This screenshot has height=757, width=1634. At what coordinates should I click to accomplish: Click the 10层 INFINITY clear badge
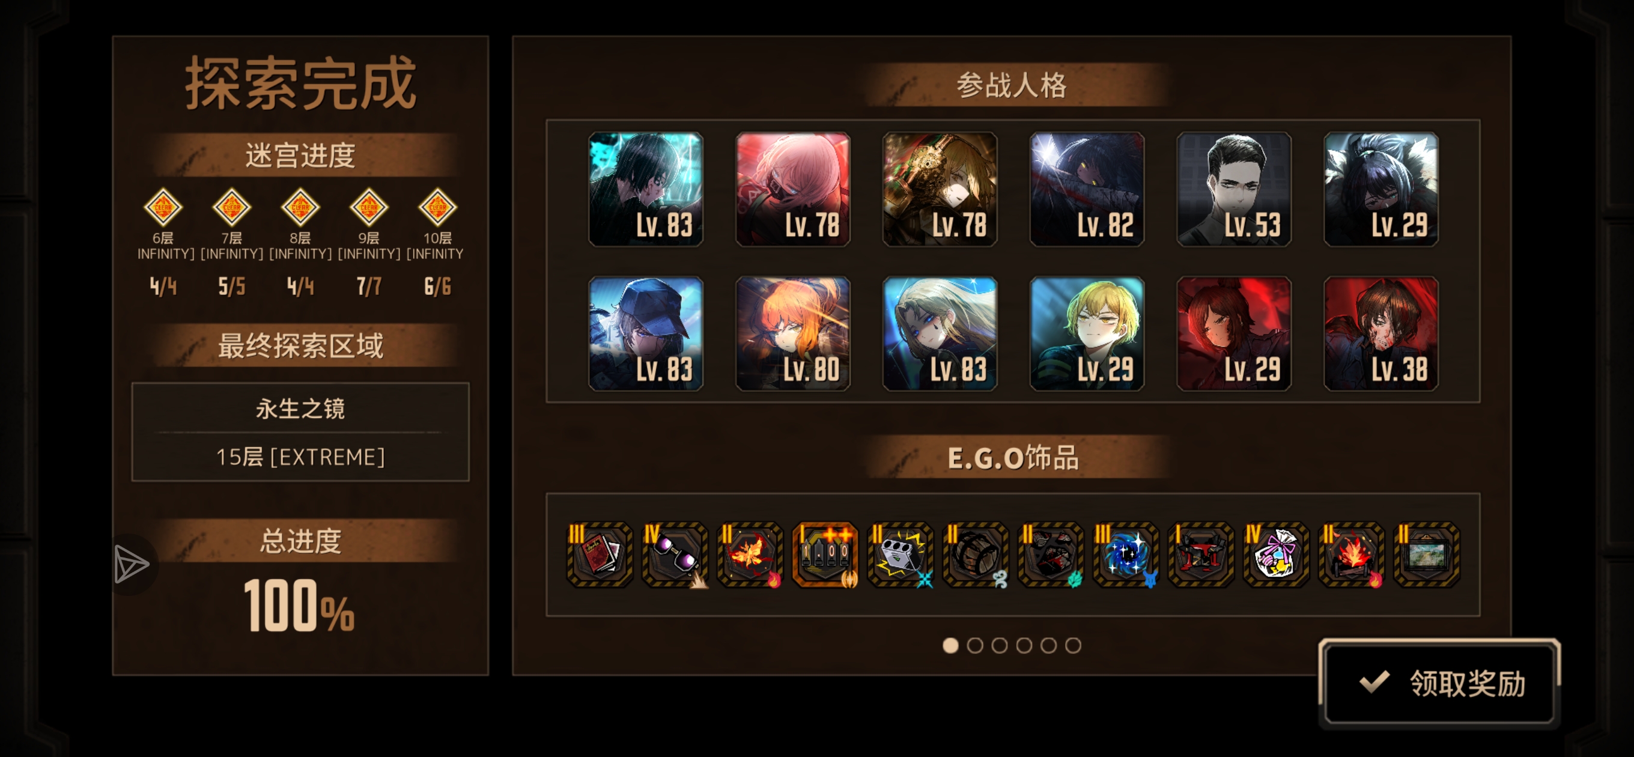pos(438,207)
